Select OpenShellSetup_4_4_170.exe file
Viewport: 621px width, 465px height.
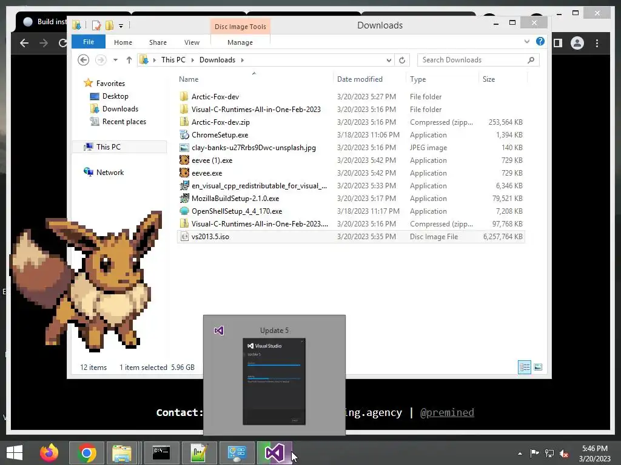[x=237, y=211]
